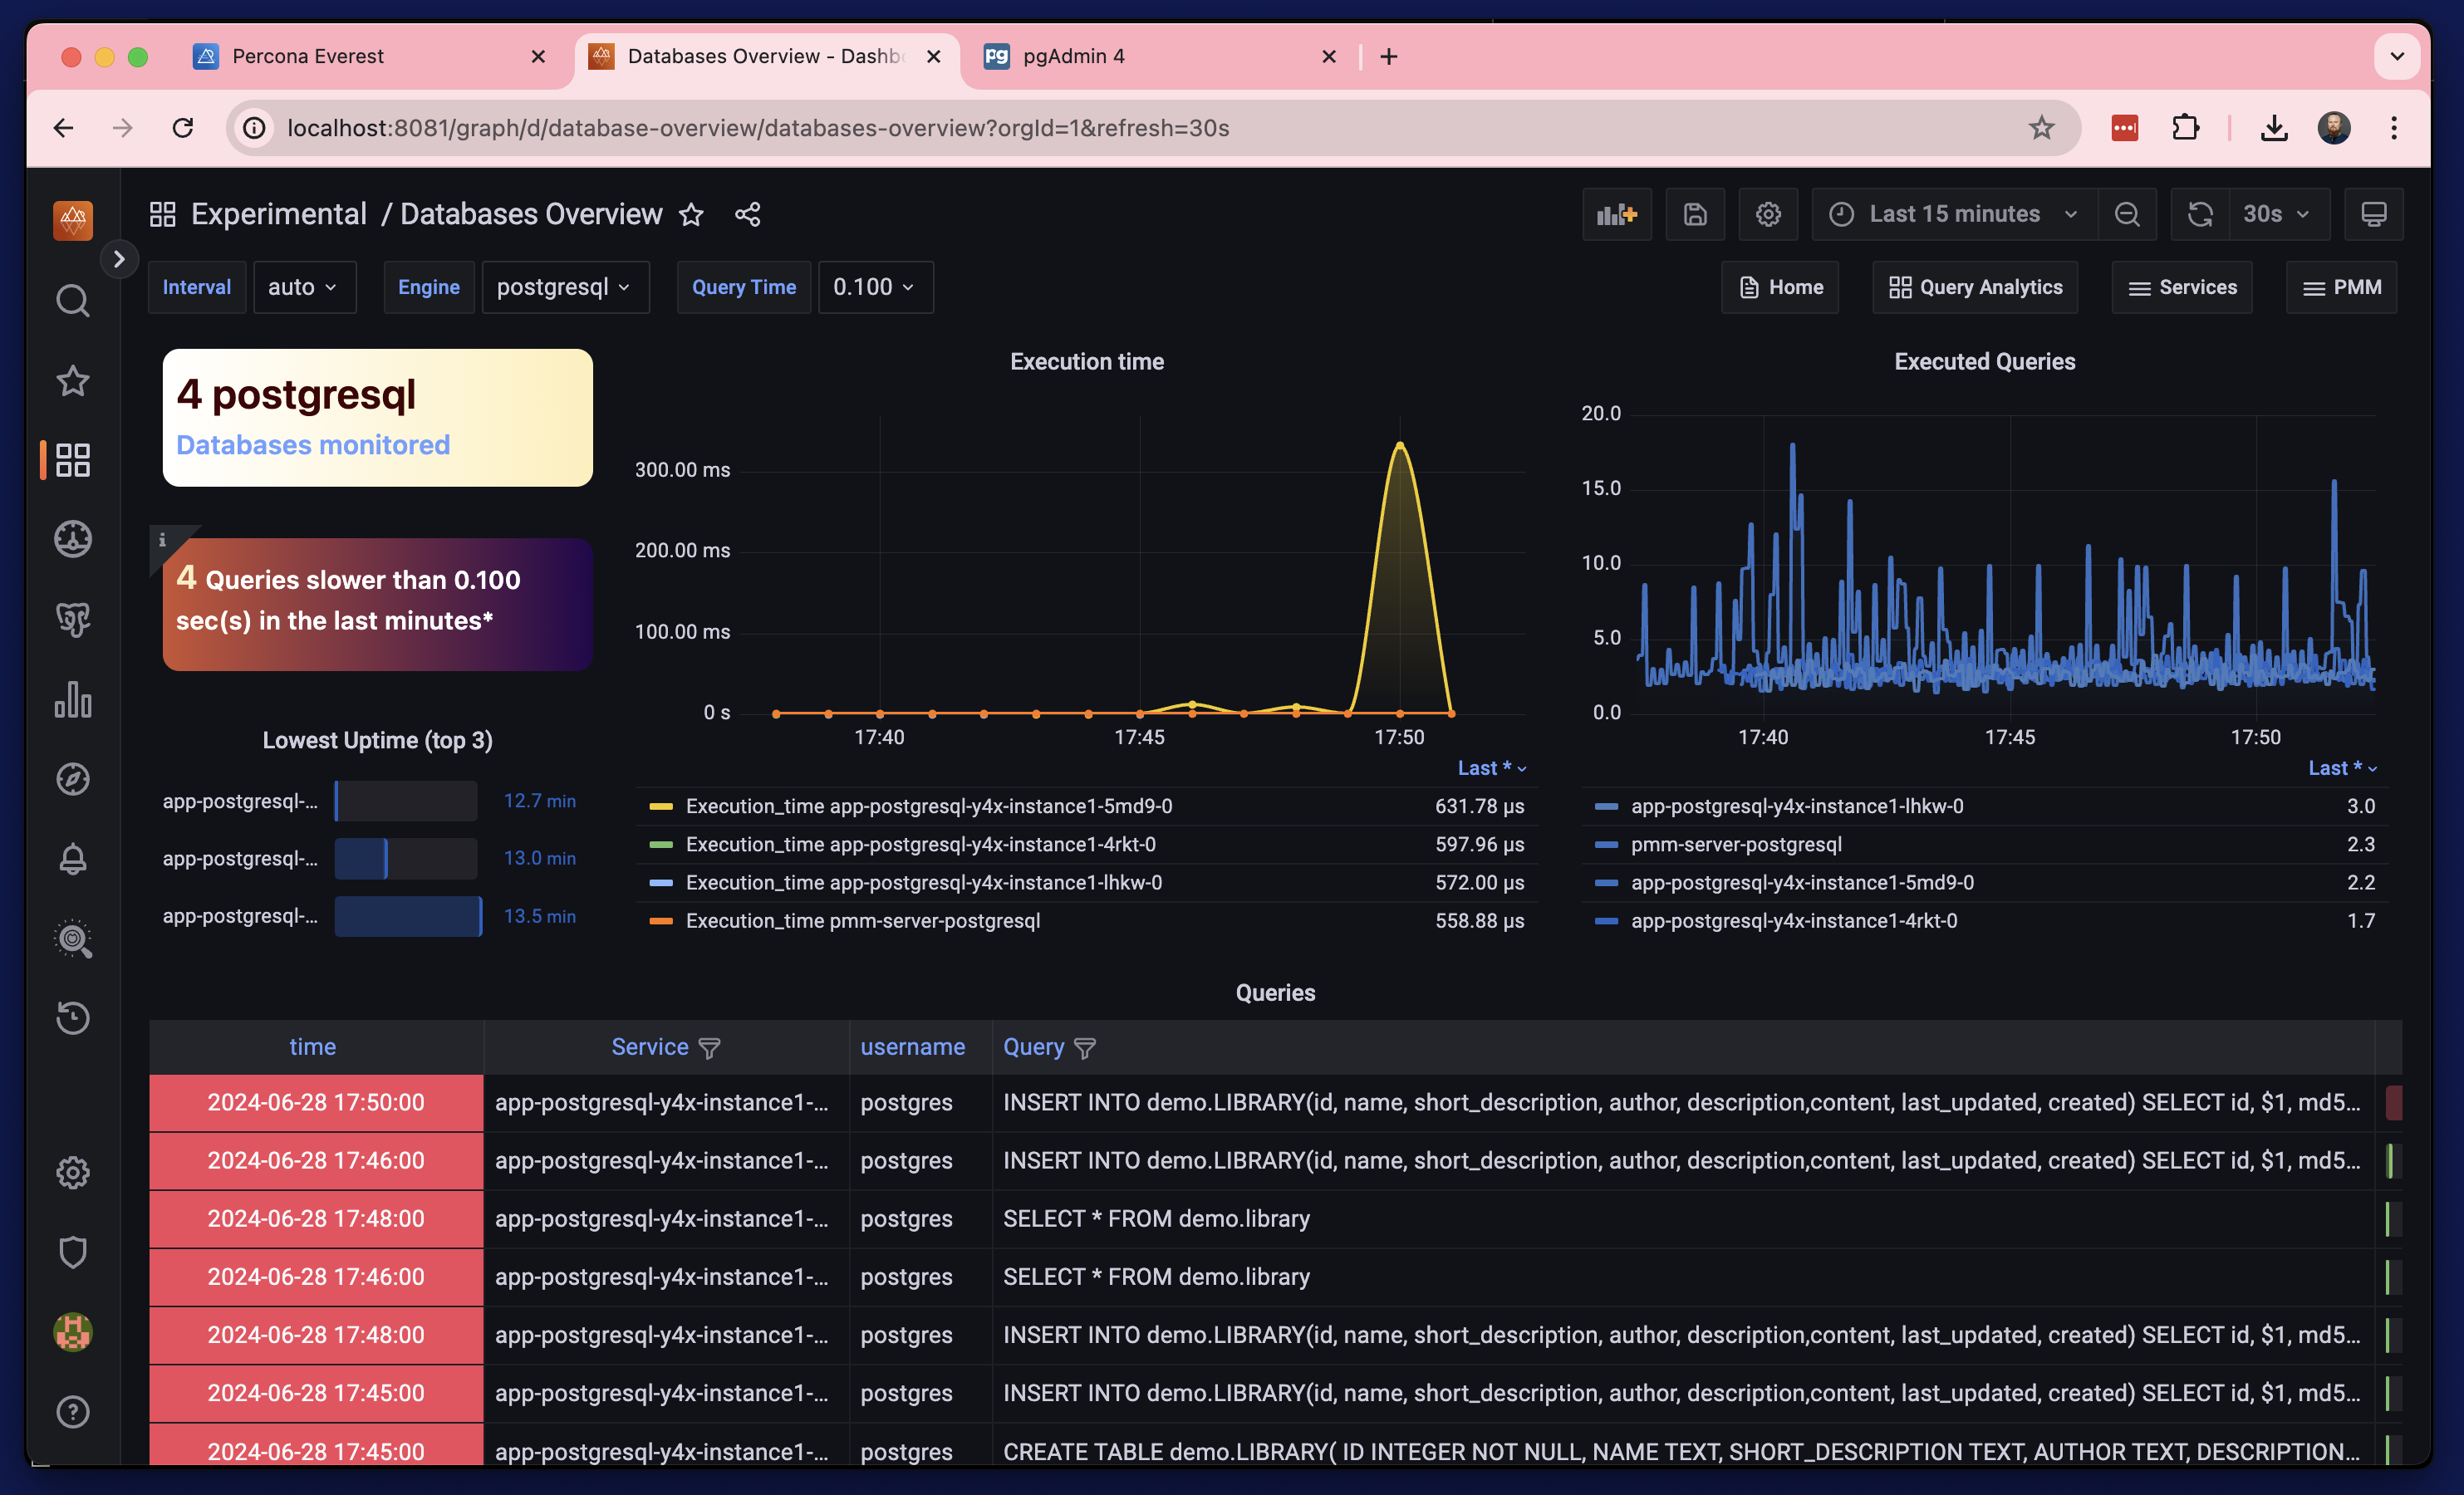2464x1495 pixels.
Task: Open the Query column filter in the Queries table
Action: coord(1086,1048)
